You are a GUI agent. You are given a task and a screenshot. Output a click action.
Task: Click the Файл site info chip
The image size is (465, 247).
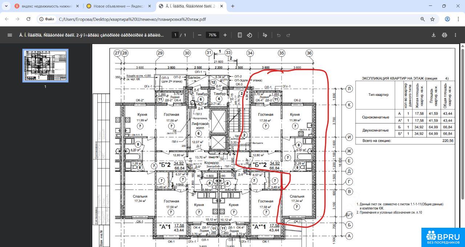click(47, 19)
